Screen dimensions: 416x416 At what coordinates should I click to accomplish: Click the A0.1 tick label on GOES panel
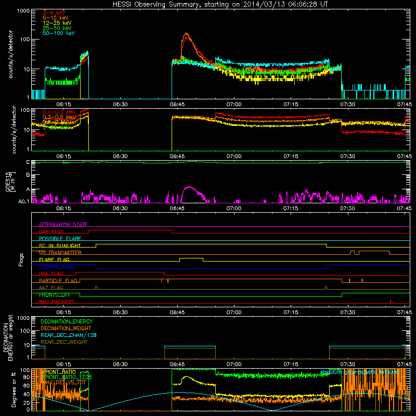coord(23,202)
